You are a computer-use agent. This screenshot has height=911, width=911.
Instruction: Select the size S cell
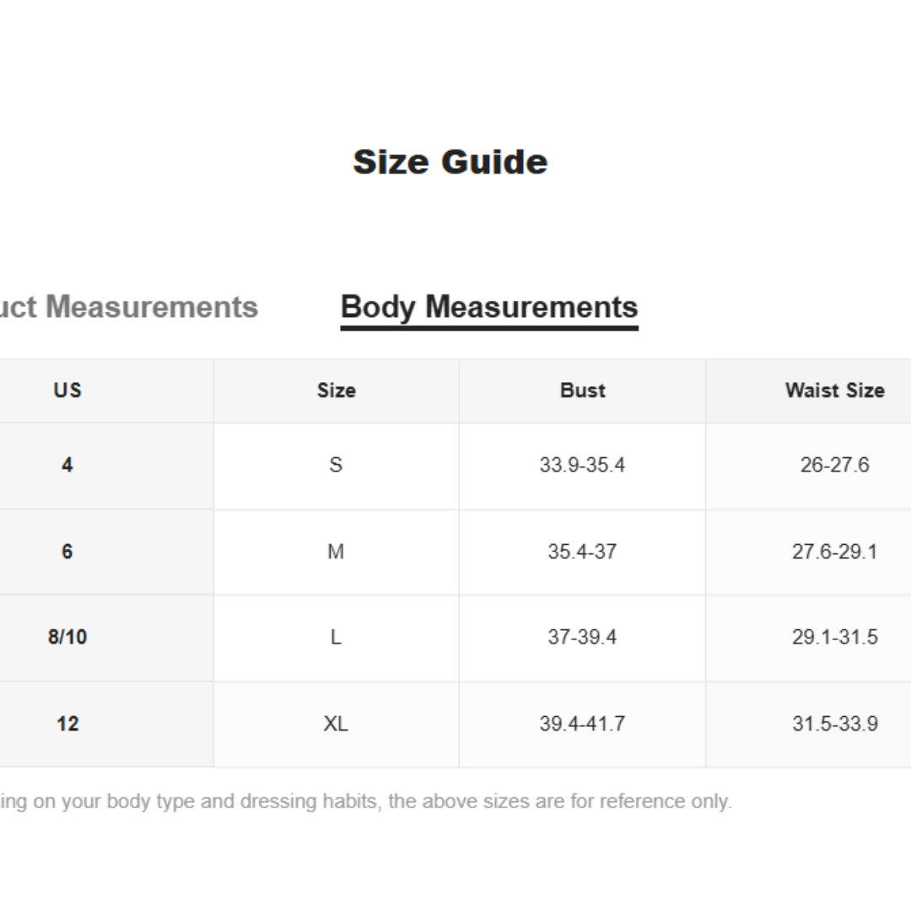click(336, 465)
